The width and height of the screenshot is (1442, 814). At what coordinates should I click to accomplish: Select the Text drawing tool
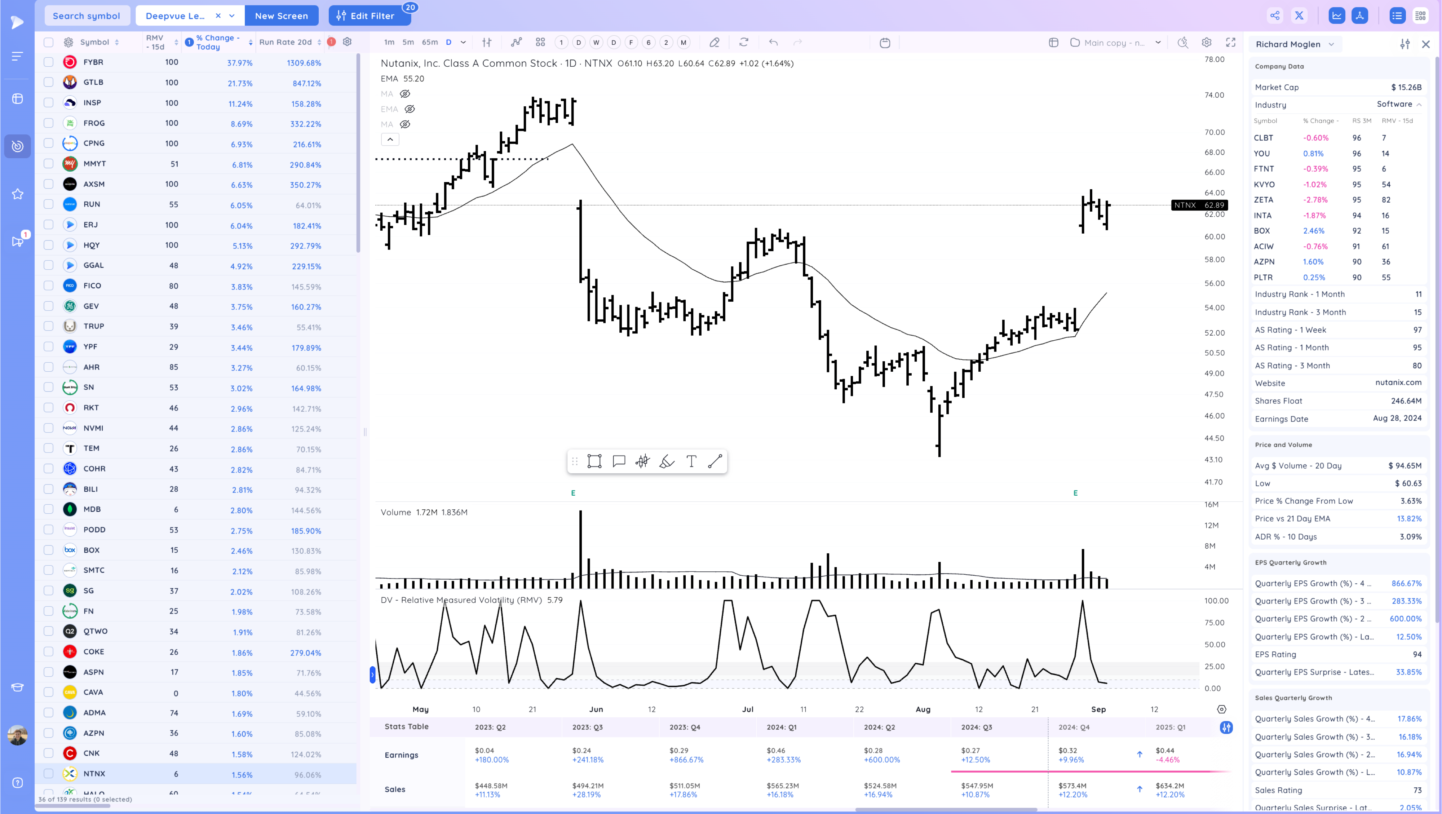691,461
